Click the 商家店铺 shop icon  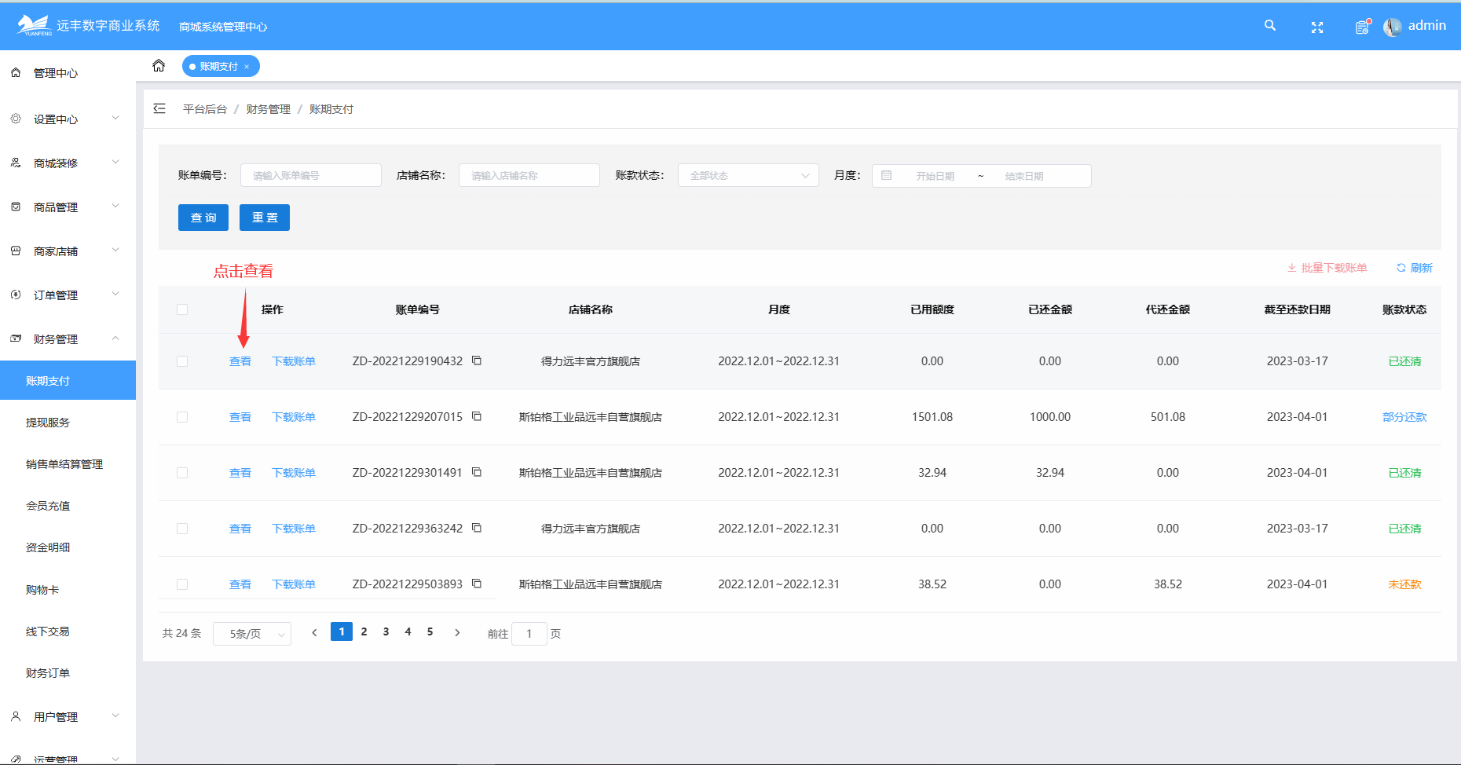click(16, 251)
